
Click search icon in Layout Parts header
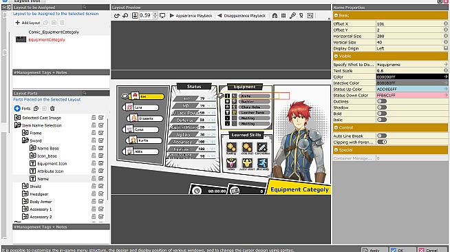pyautogui.click(x=85, y=93)
